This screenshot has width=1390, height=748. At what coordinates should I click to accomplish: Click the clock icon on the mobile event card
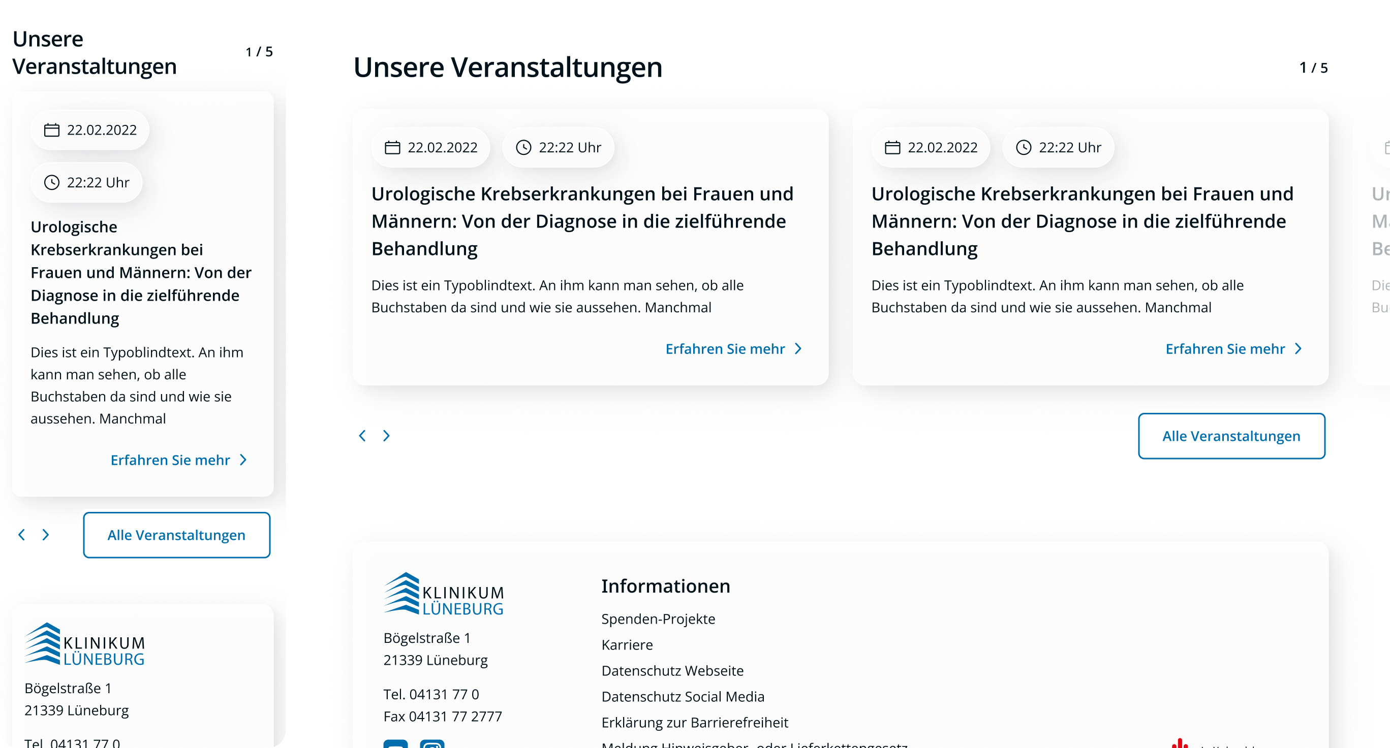tap(52, 183)
